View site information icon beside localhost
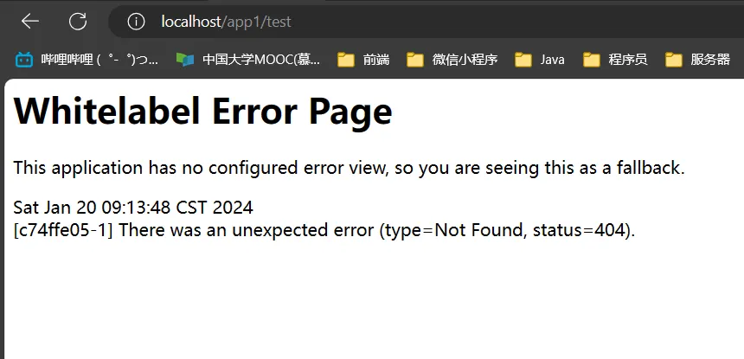The image size is (744, 359). [x=136, y=22]
